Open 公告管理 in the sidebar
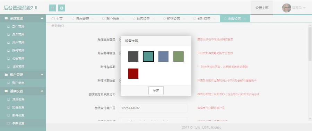312x131 pixels. click(23, 59)
